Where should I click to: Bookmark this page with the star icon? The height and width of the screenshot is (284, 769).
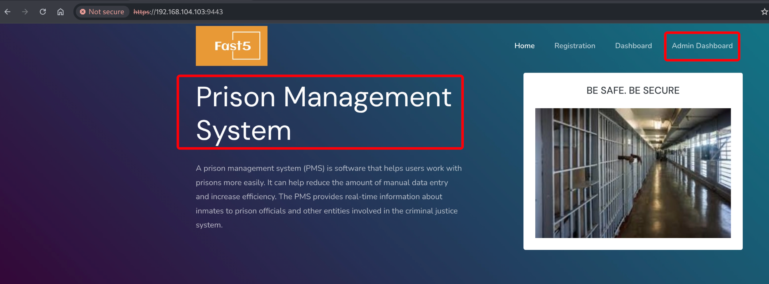[764, 12]
